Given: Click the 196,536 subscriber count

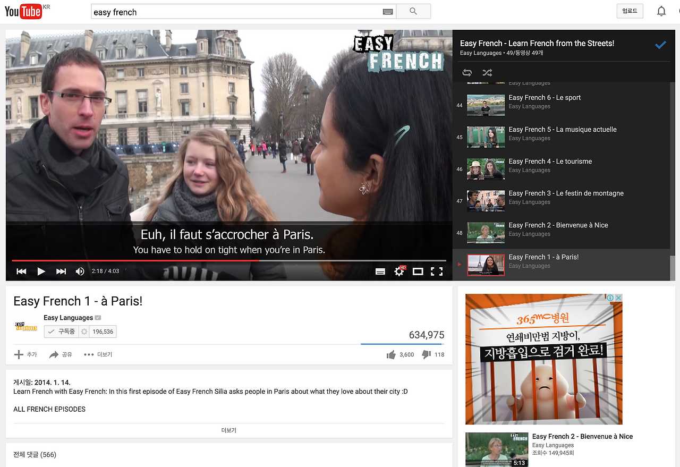Looking at the screenshot, I should [103, 332].
